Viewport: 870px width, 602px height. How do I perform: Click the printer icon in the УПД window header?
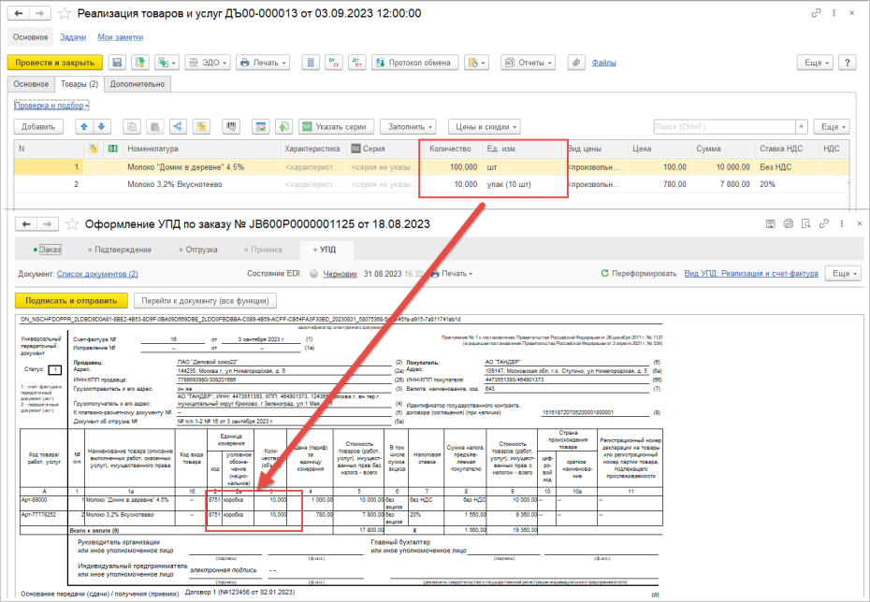point(788,224)
